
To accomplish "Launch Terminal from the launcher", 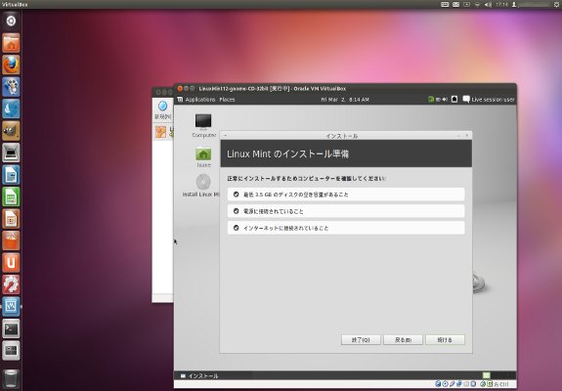I will tap(11, 328).
